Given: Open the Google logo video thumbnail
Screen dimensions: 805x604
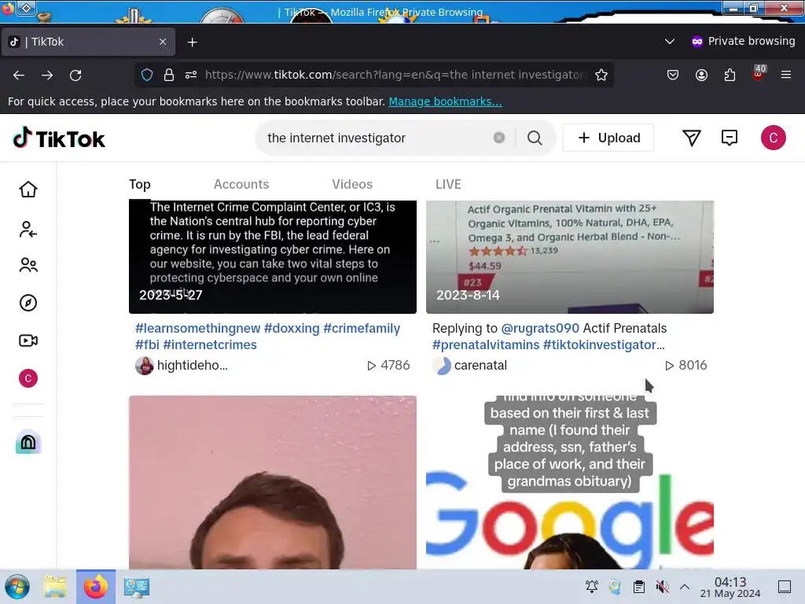Looking at the screenshot, I should [570, 482].
